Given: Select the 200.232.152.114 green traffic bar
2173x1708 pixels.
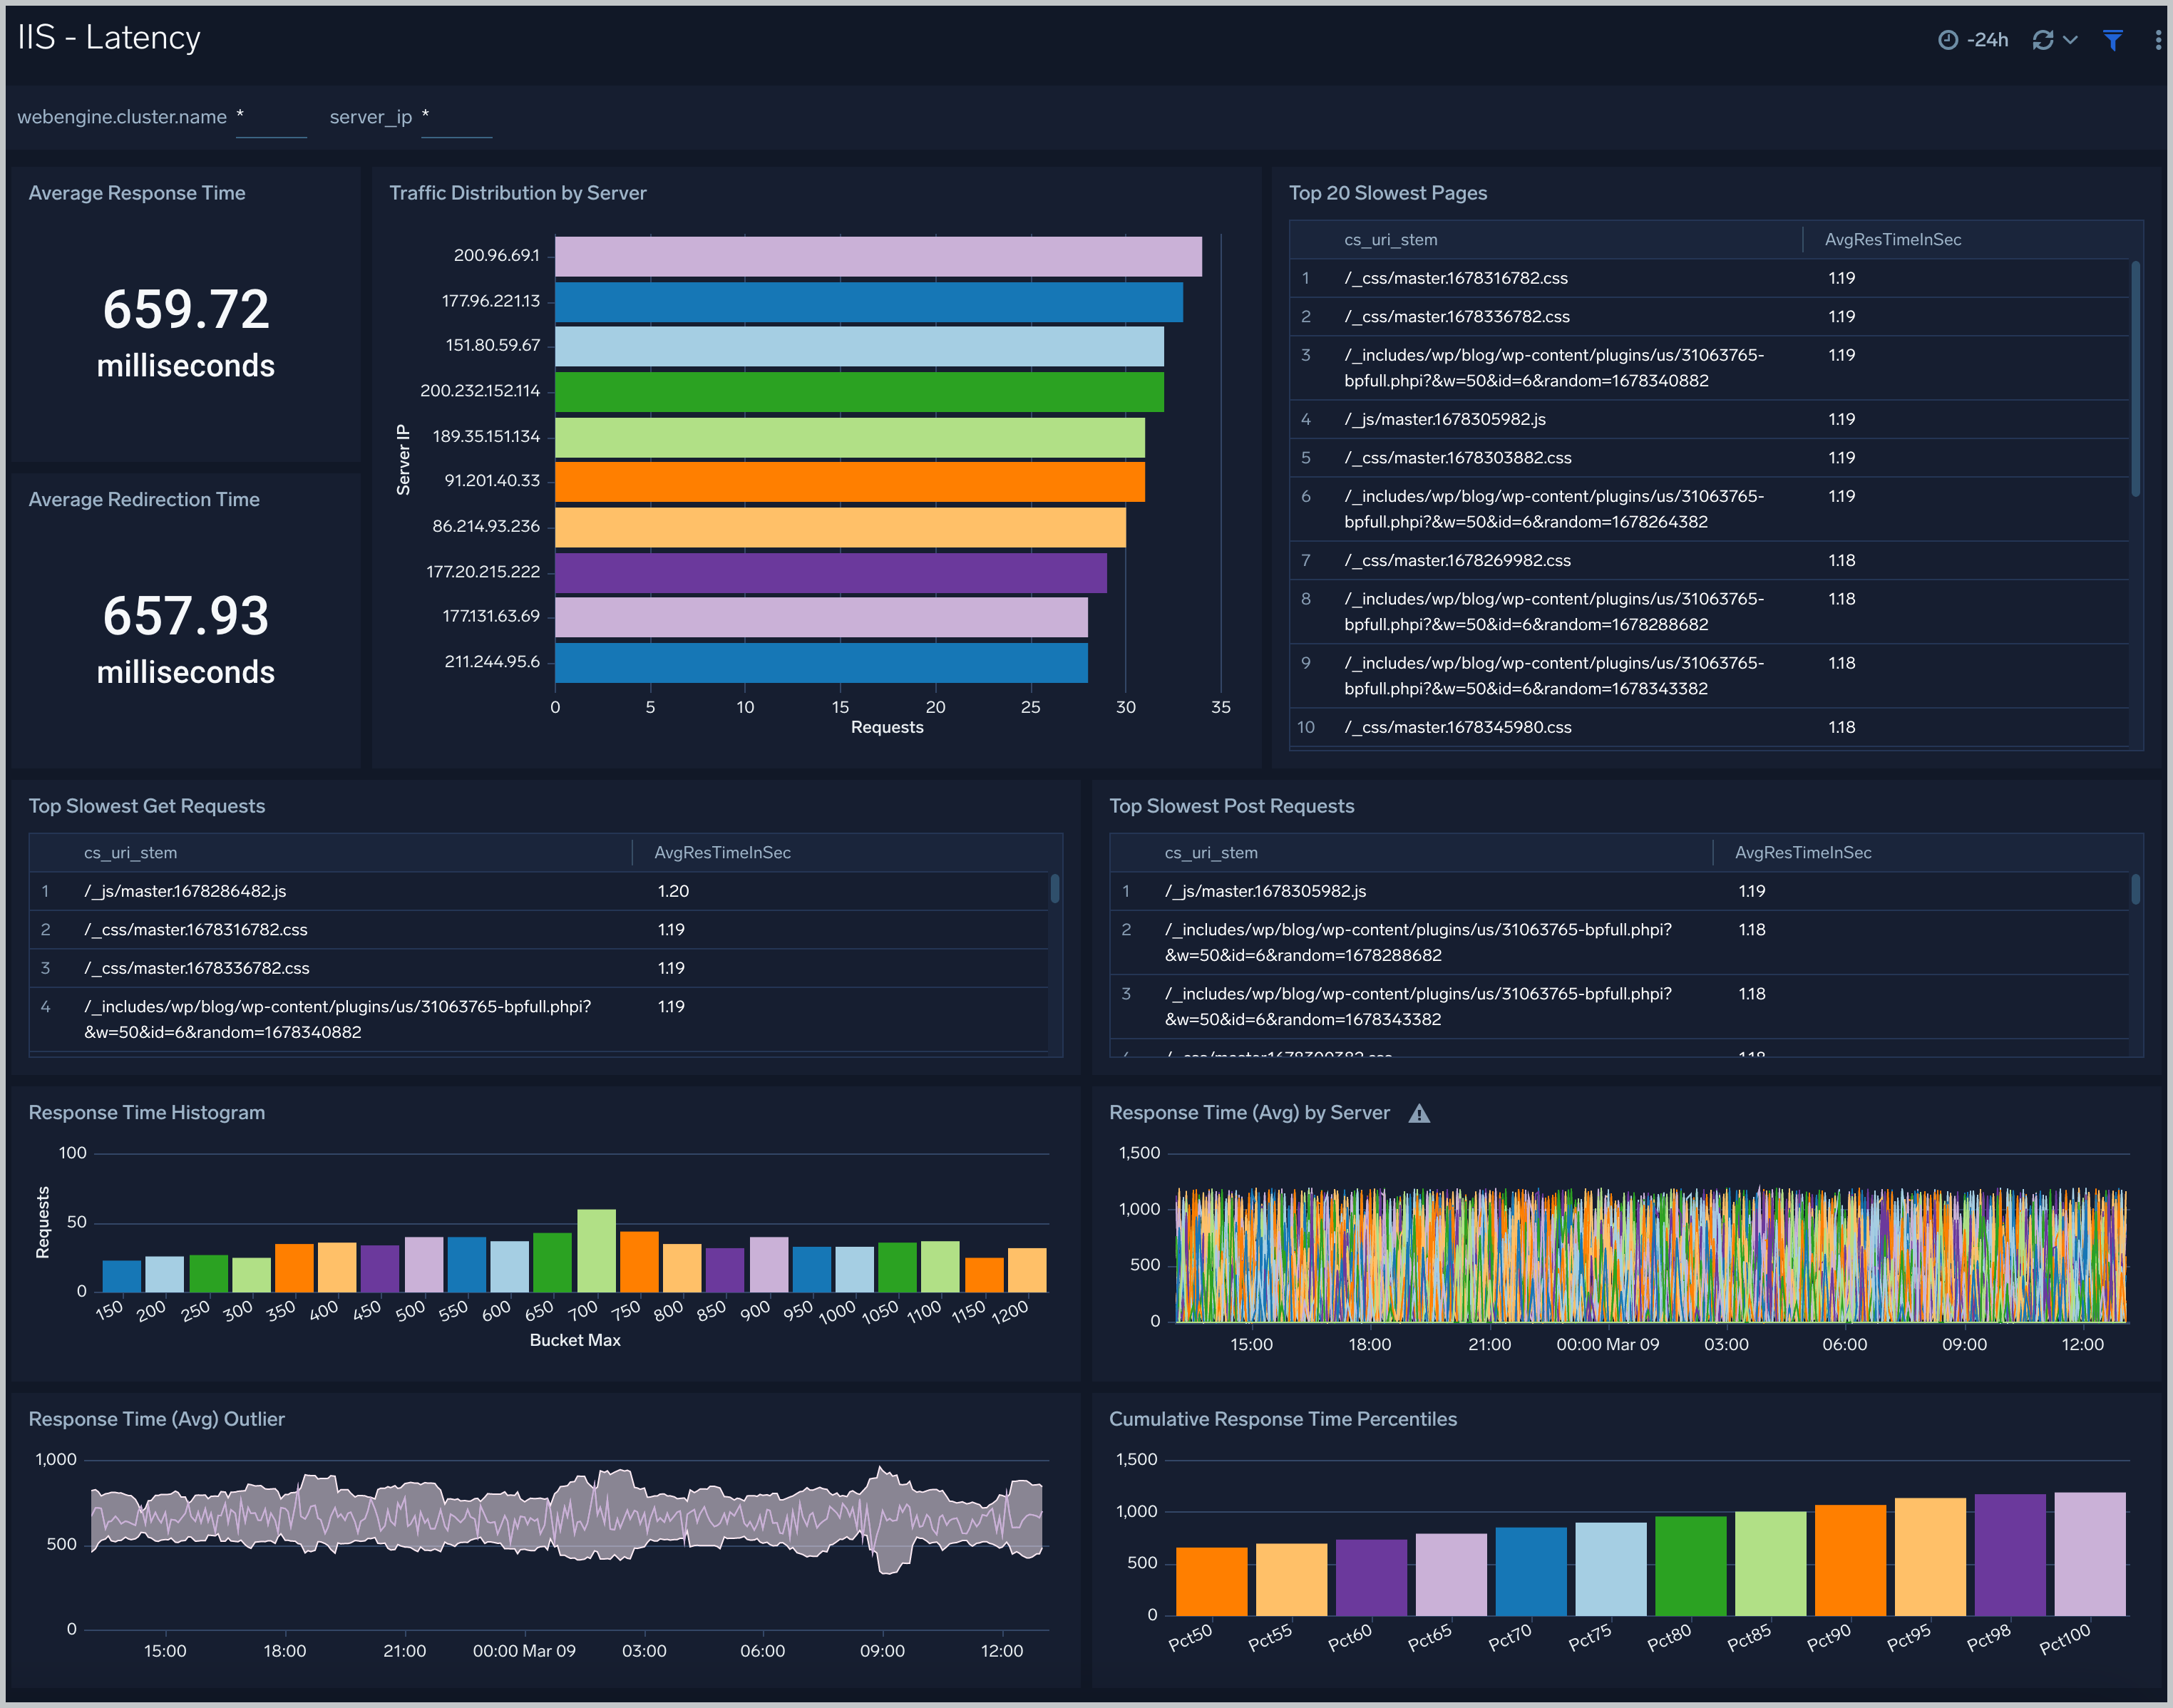Looking at the screenshot, I should (x=859, y=392).
